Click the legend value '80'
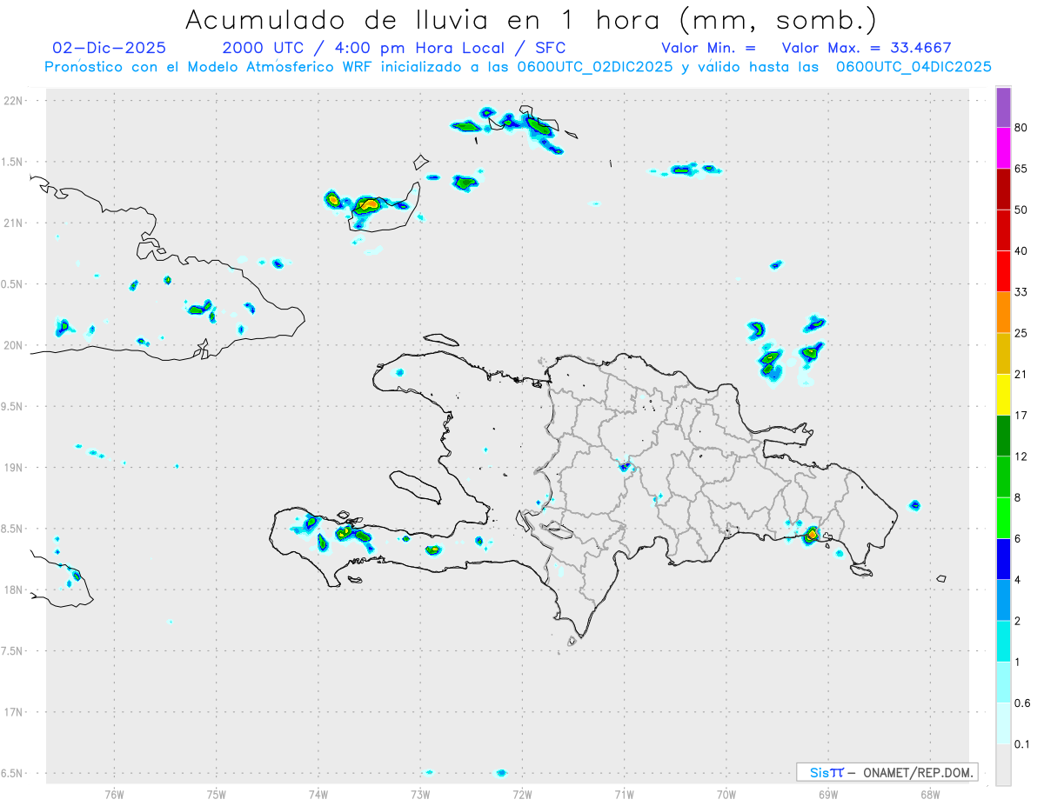This screenshot has width=1044, height=806. [x=1021, y=128]
